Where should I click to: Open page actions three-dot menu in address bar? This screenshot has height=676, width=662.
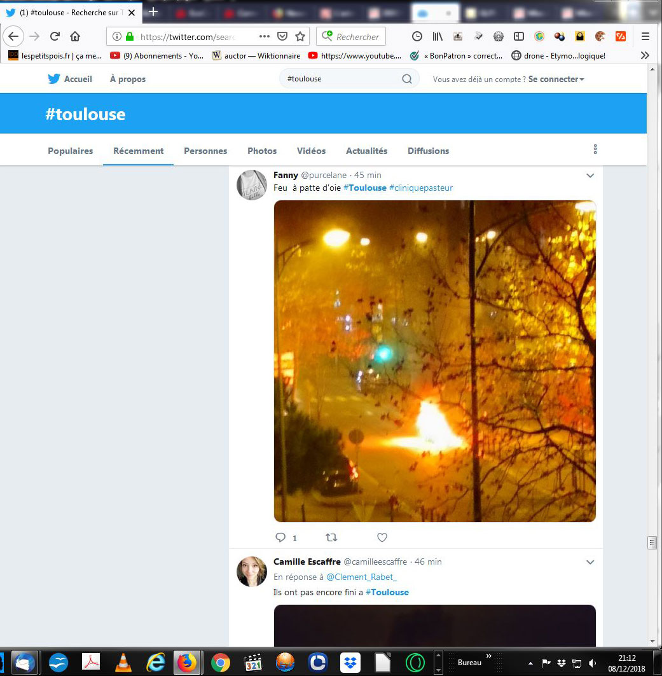coord(264,36)
